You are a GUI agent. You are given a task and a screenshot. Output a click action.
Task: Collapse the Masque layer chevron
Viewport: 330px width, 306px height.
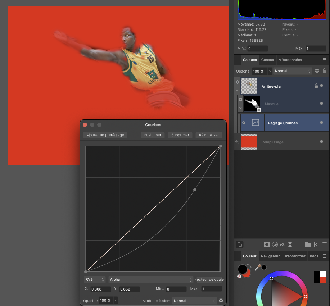pyautogui.click(x=240, y=108)
